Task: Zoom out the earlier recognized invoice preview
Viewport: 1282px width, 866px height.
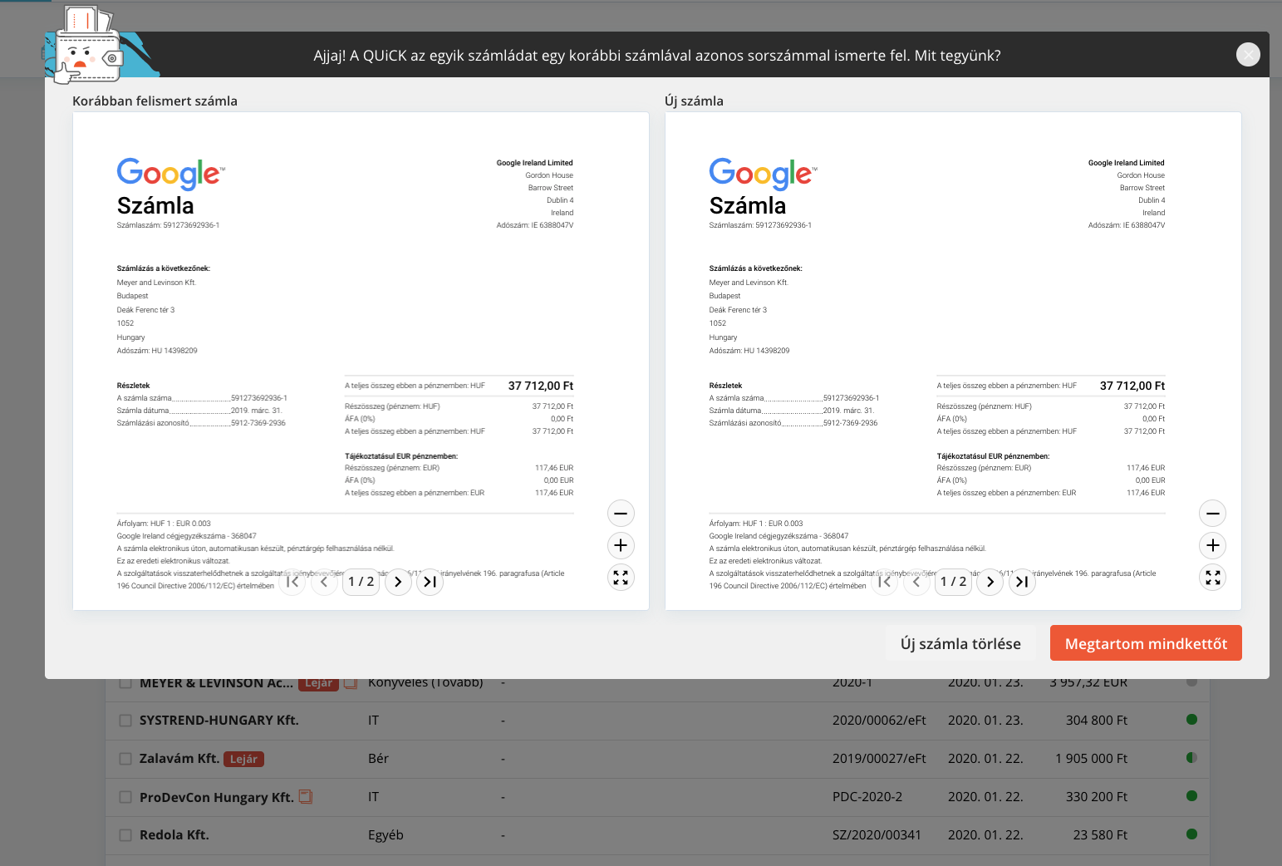Action: coord(621,514)
